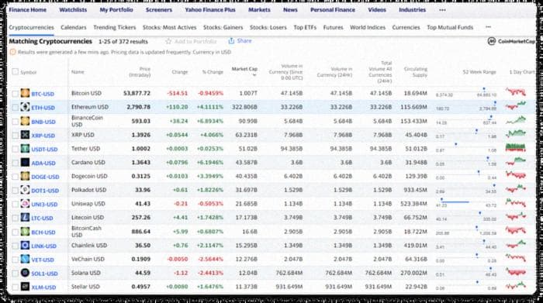This screenshot has height=303, width=543.
Task: Sort by the Market Cap column arrow
Action: (254, 75)
